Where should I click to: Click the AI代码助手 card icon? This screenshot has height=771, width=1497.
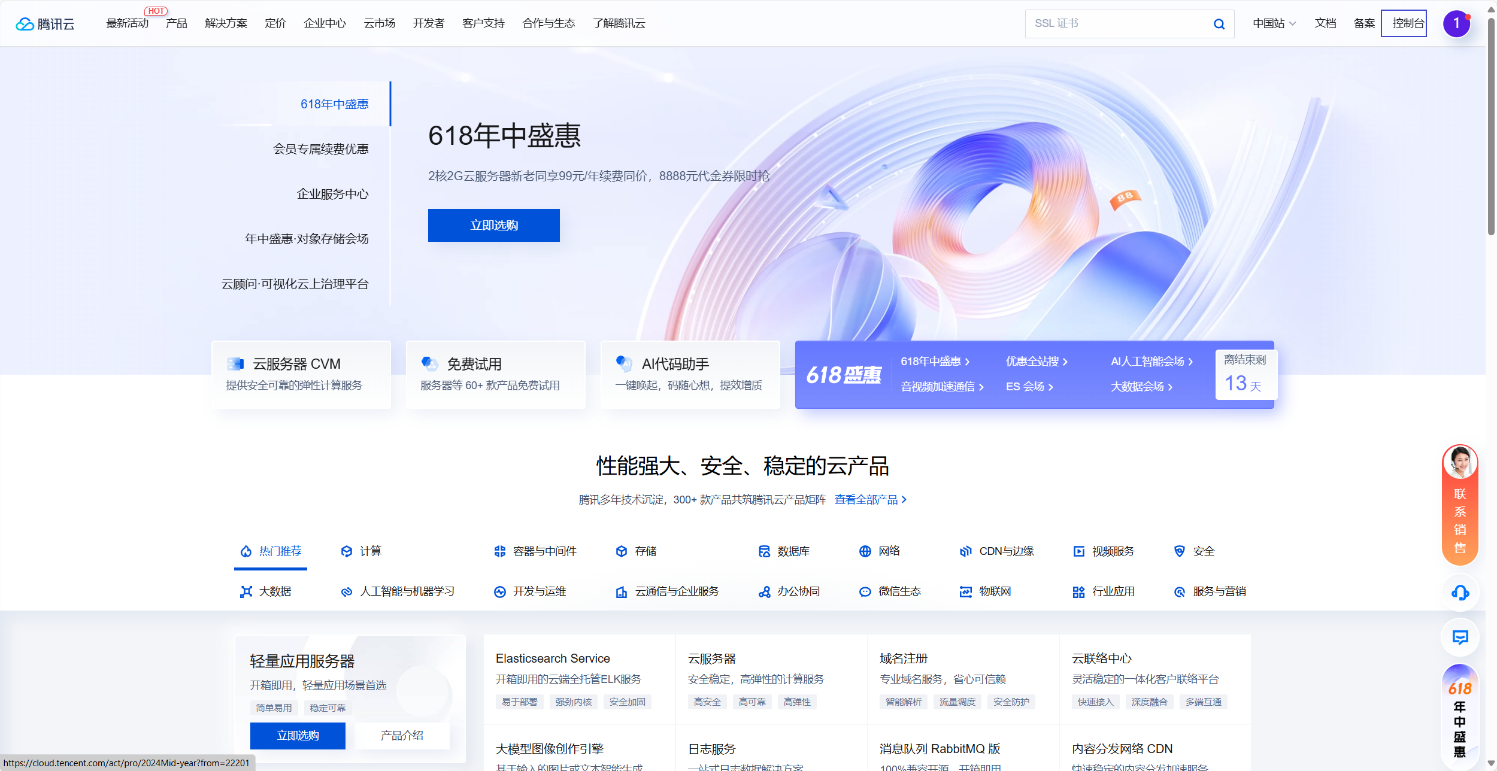tap(624, 363)
